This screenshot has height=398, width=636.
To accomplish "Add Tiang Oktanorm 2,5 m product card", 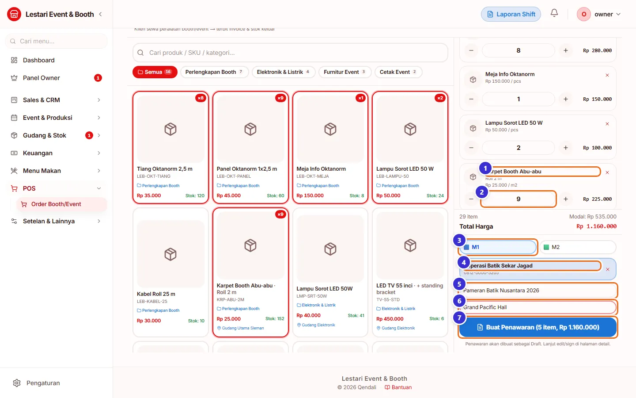I will tap(170, 148).
